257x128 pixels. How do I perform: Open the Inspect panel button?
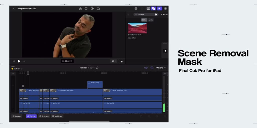17,116
